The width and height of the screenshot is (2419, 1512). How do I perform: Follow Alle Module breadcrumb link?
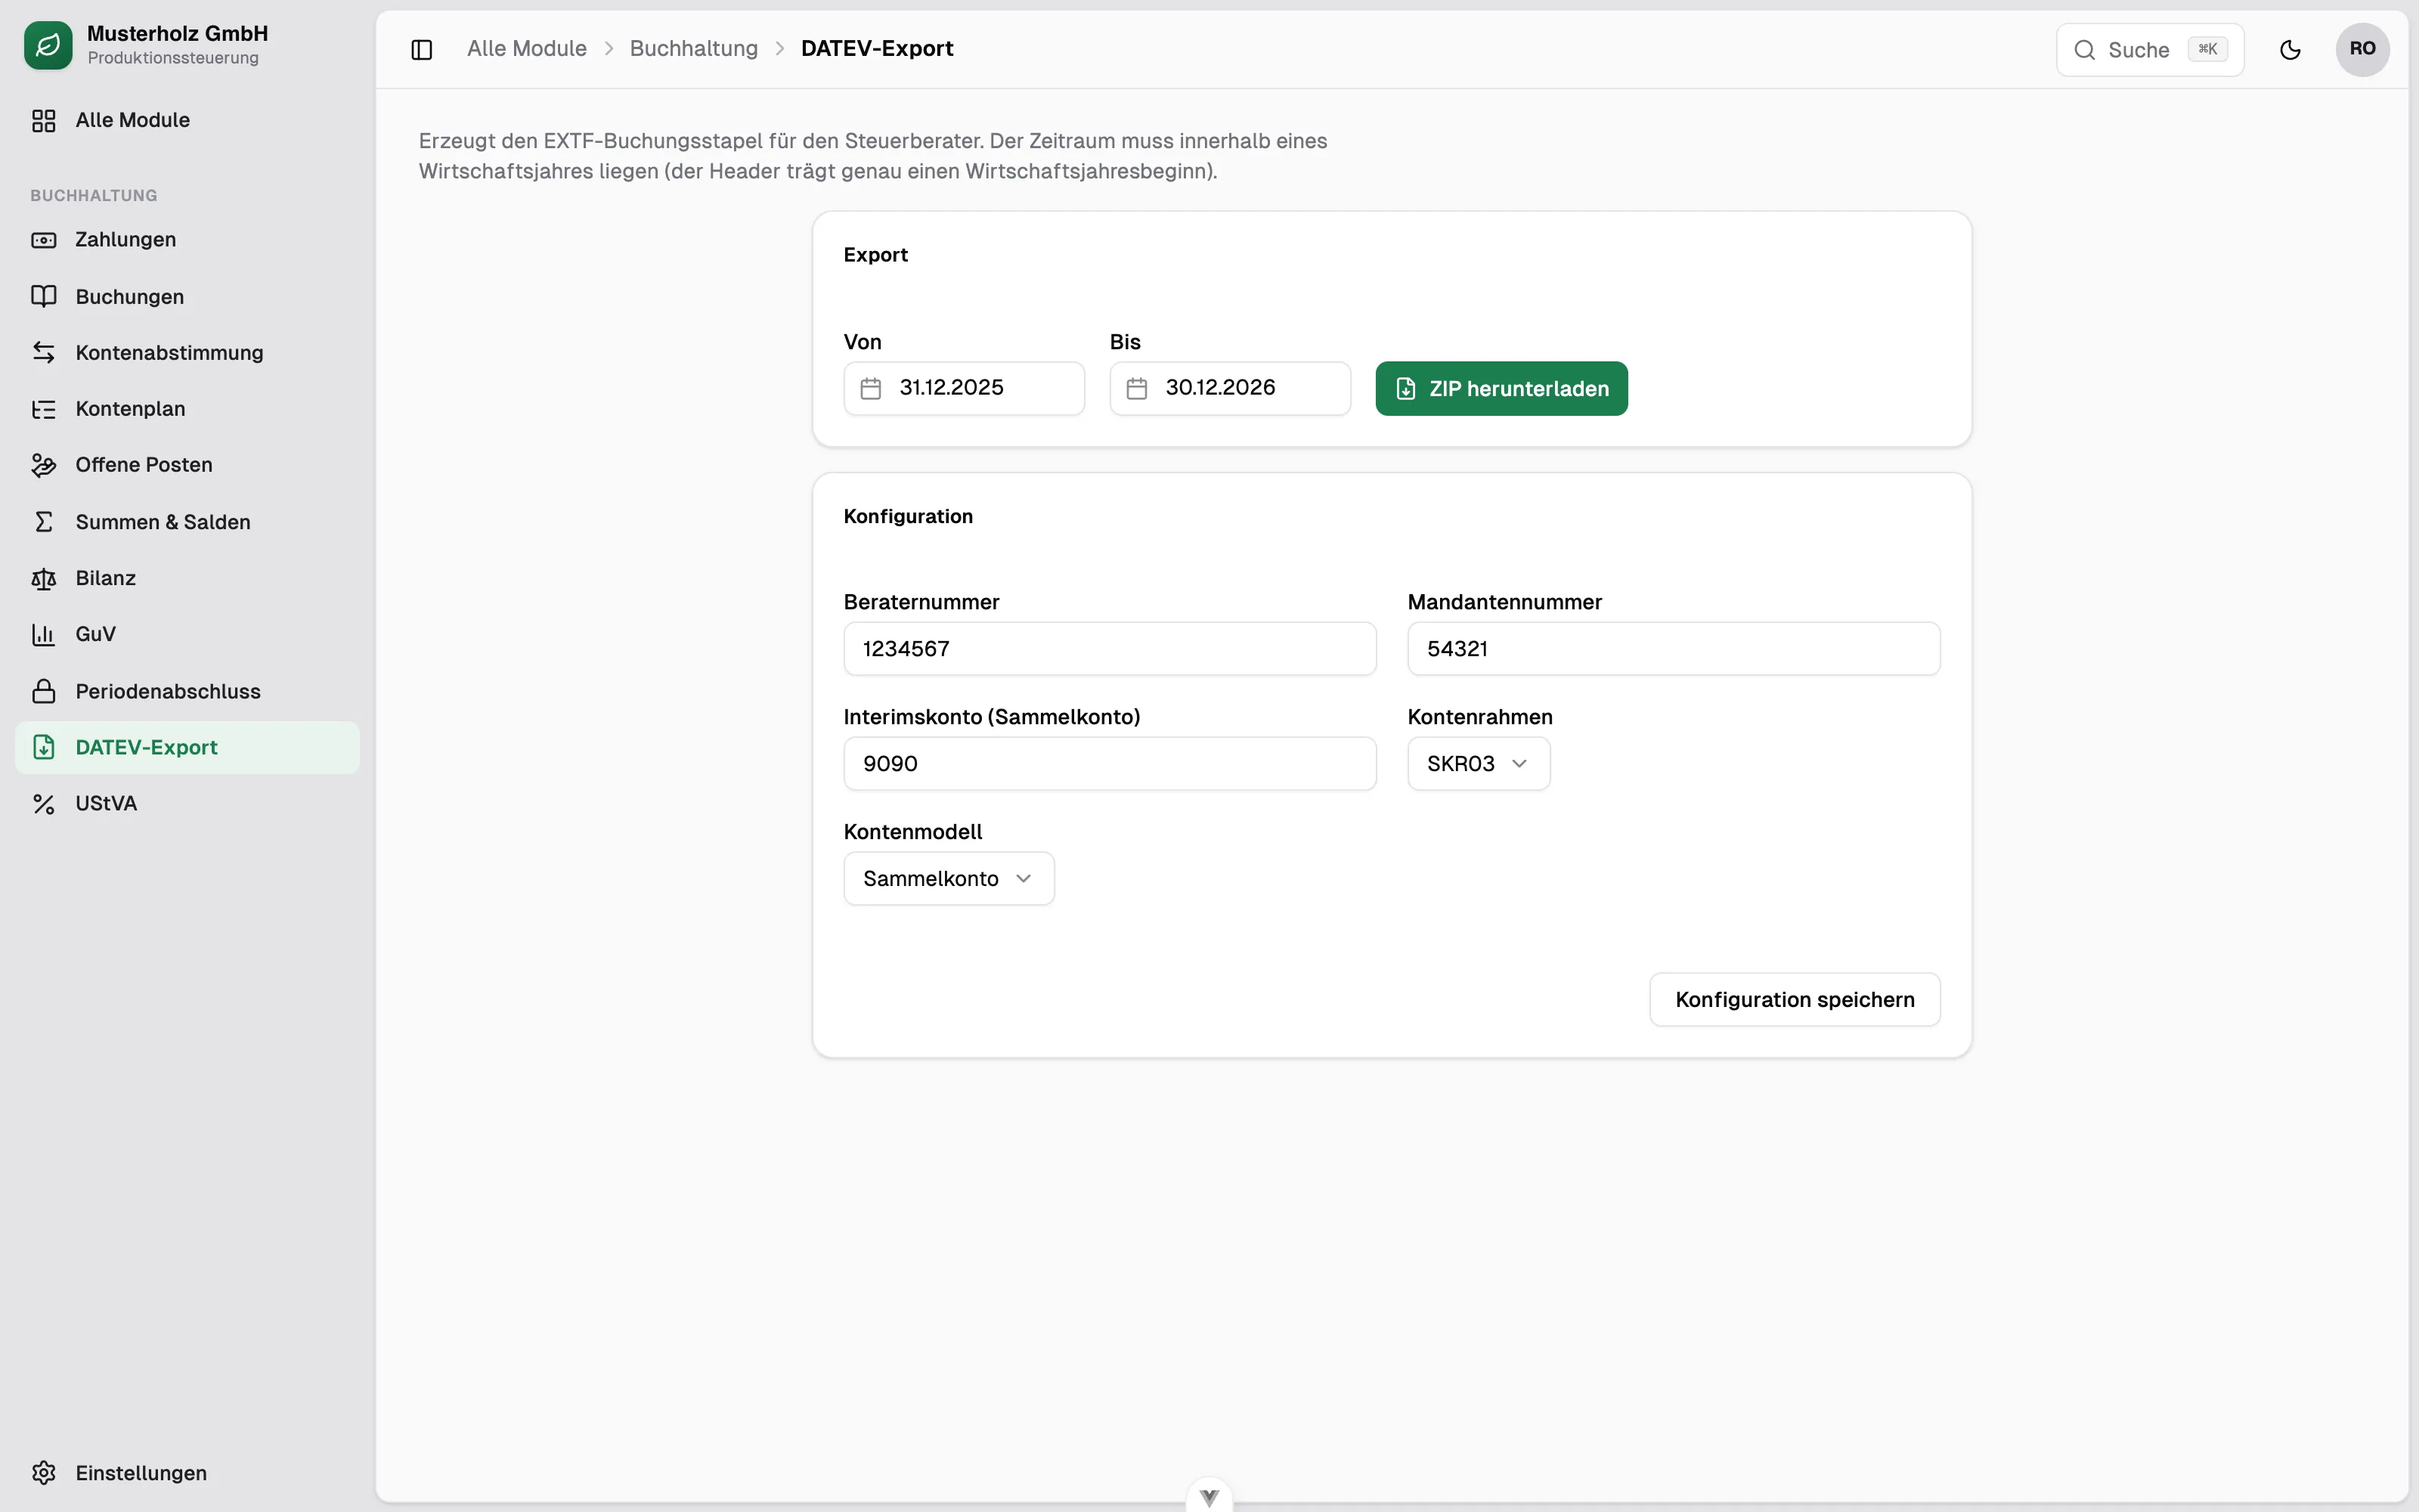pos(527,49)
